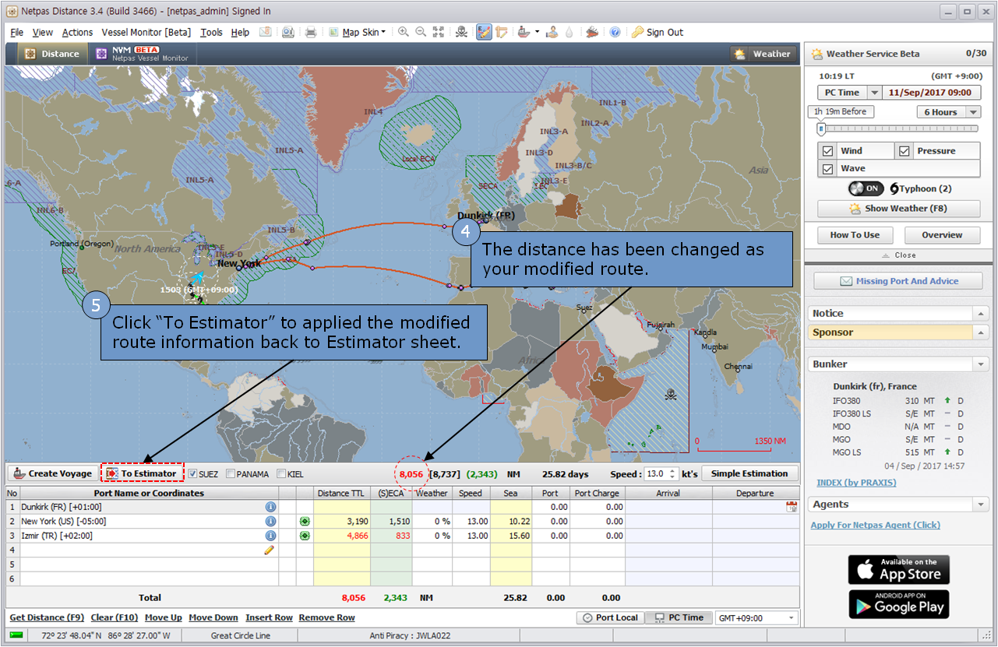Click the agent hand toolbar icon
998x647 pixels.
point(552,32)
